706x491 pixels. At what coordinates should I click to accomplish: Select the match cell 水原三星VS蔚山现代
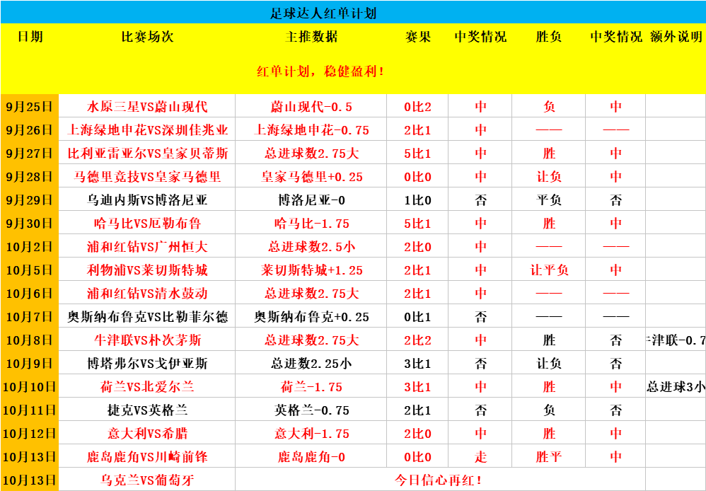point(147,107)
